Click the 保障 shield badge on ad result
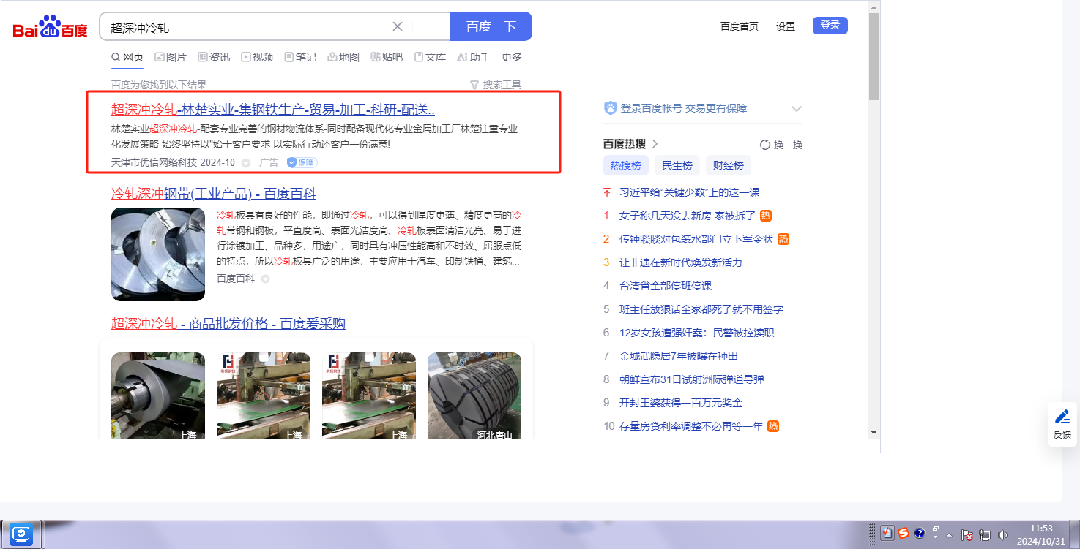1080x549 pixels. (302, 162)
